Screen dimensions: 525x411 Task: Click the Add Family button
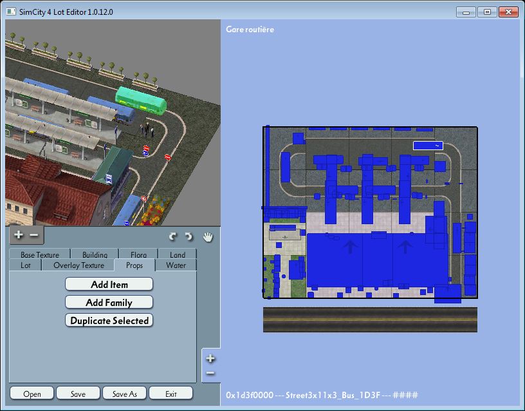tap(109, 302)
